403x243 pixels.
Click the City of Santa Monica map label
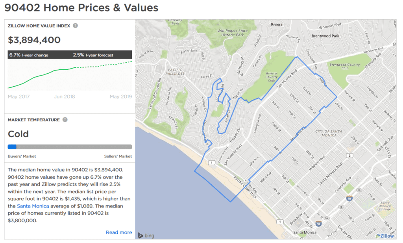pos(329,133)
